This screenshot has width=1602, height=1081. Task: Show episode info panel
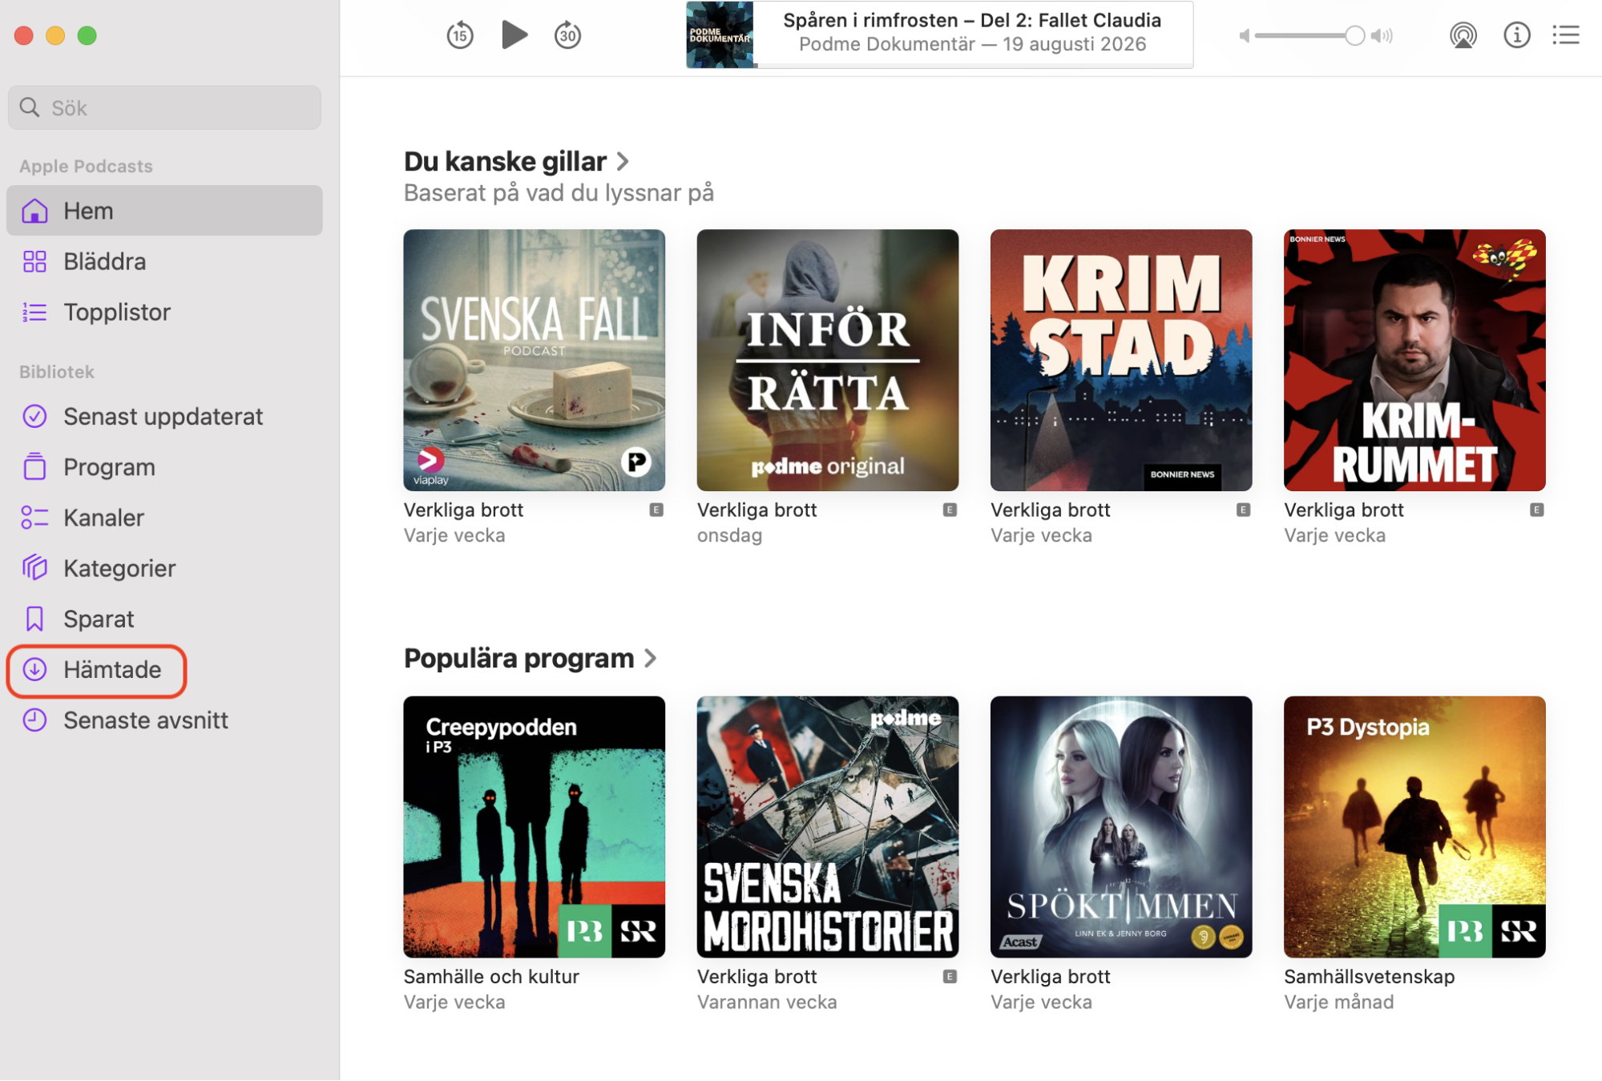(x=1516, y=35)
